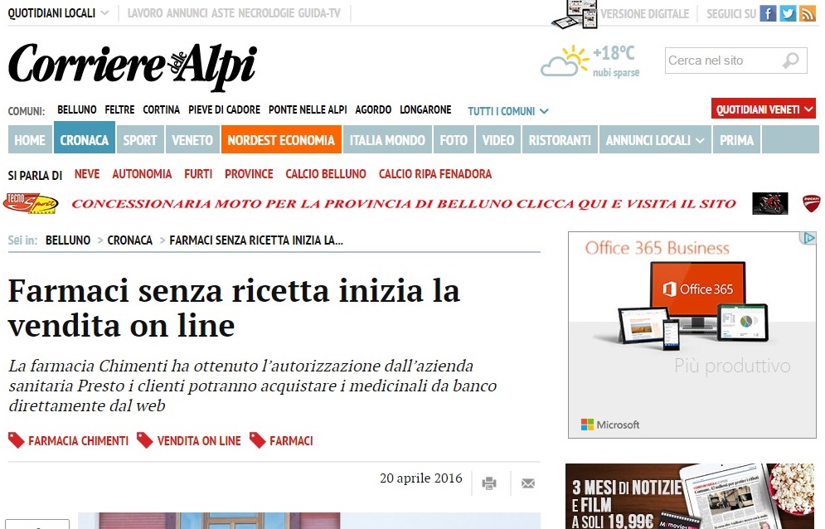The width and height of the screenshot is (825, 529).
Task: Open the Facebook icon next to Seguici Su
Action: coord(768,13)
